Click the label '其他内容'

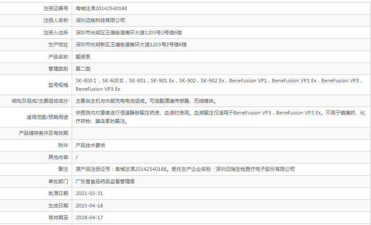coord(58,157)
